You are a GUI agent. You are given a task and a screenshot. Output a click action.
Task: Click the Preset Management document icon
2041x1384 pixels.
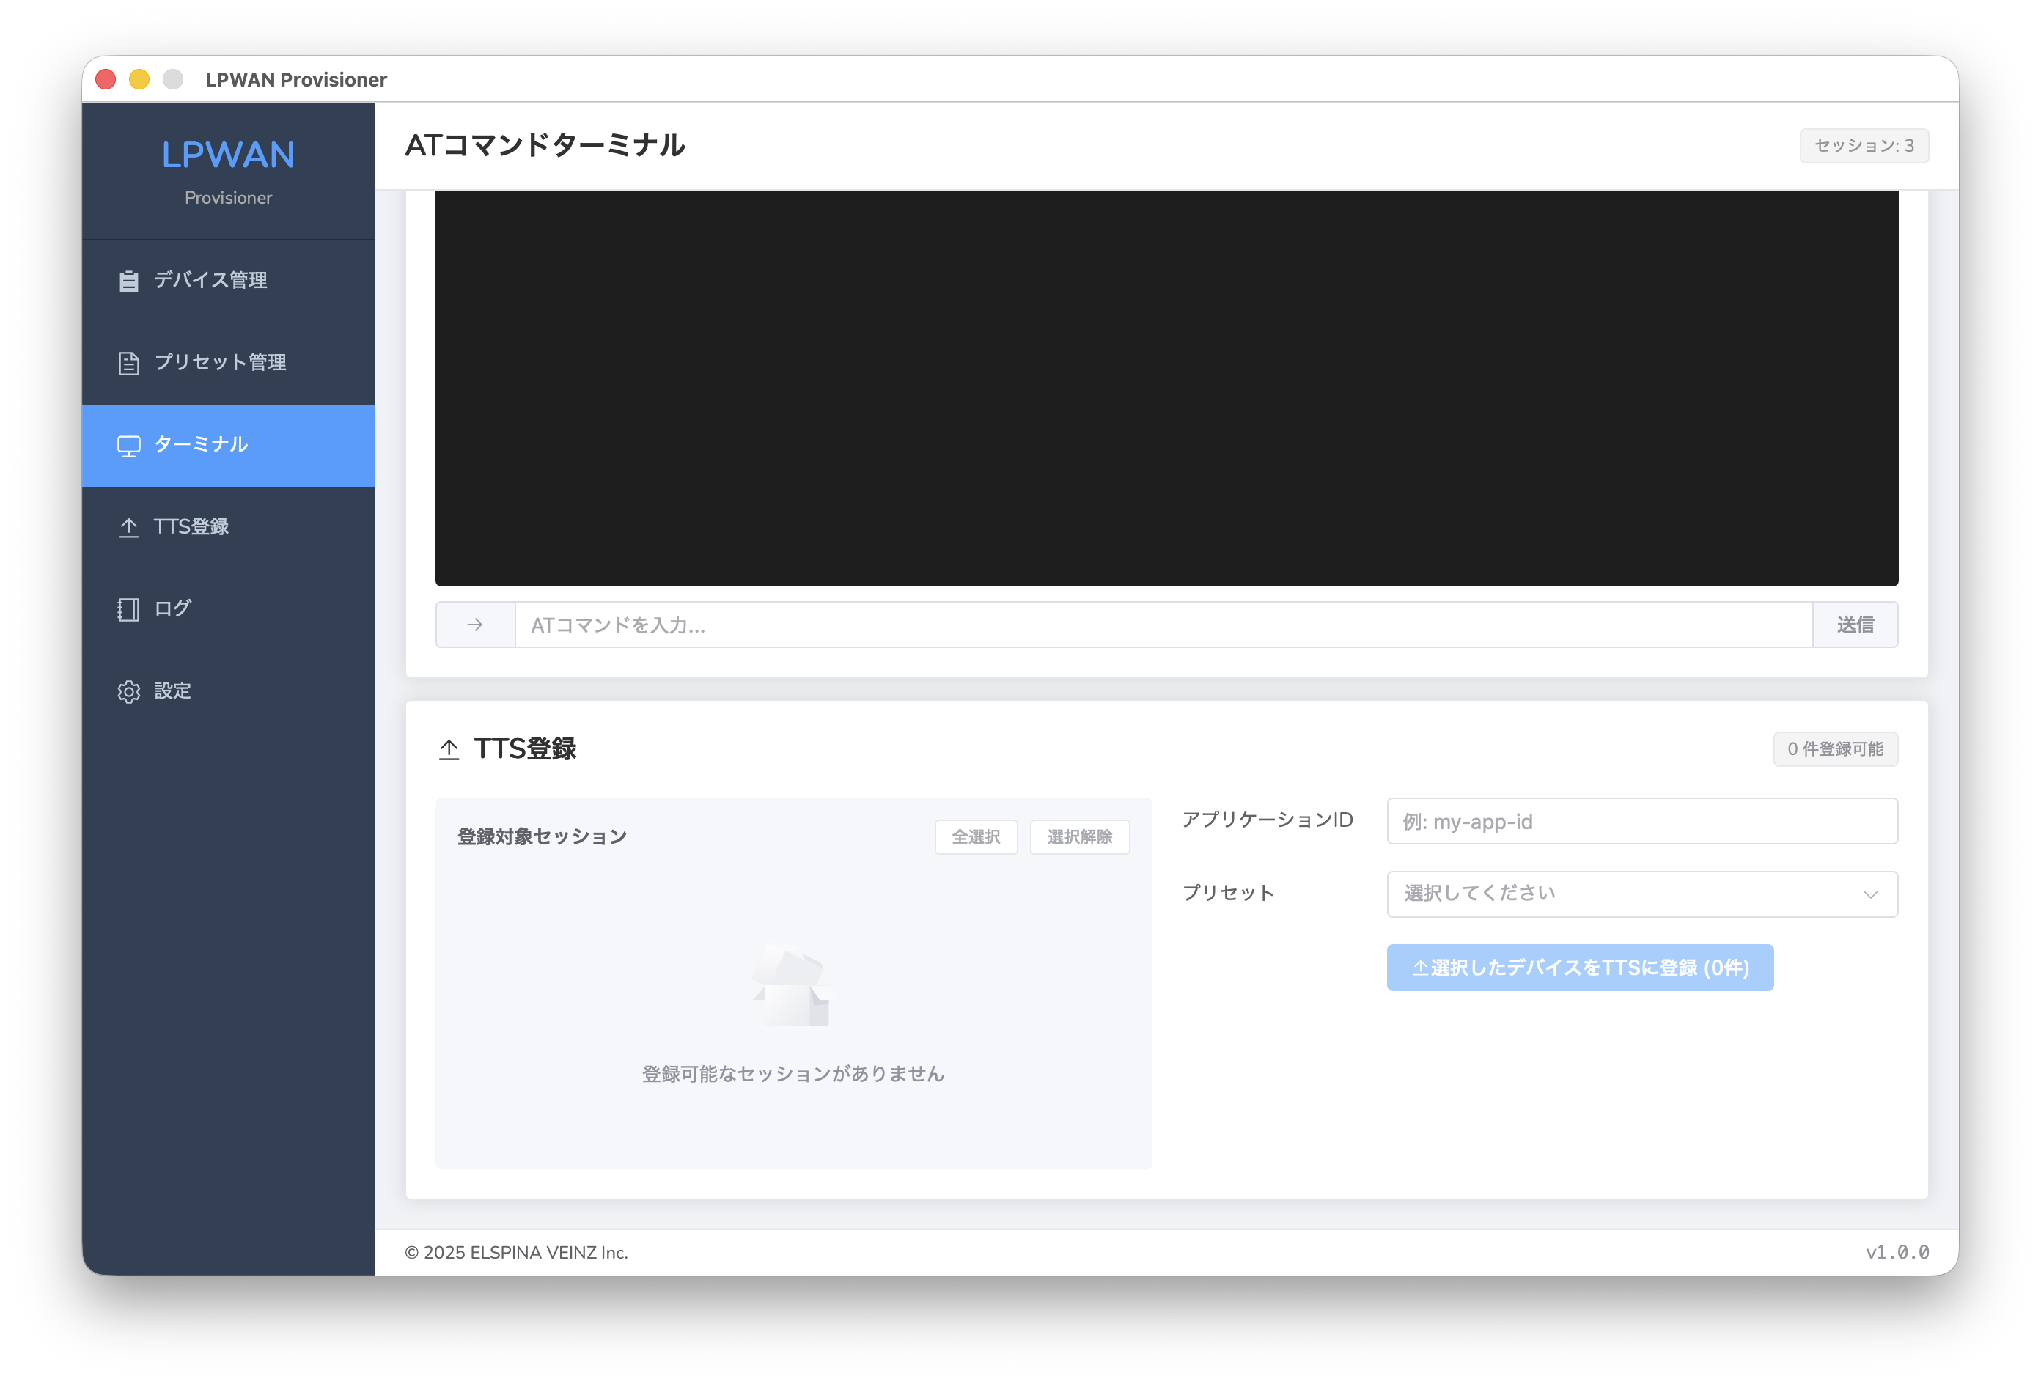tap(128, 363)
